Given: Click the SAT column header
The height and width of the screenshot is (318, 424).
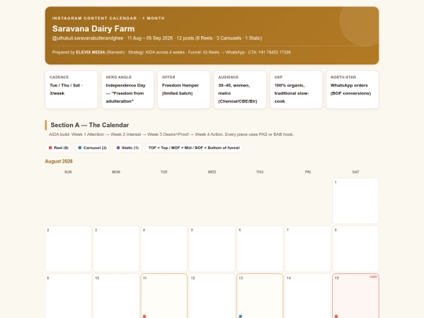Looking at the screenshot, I should click(x=356, y=172).
